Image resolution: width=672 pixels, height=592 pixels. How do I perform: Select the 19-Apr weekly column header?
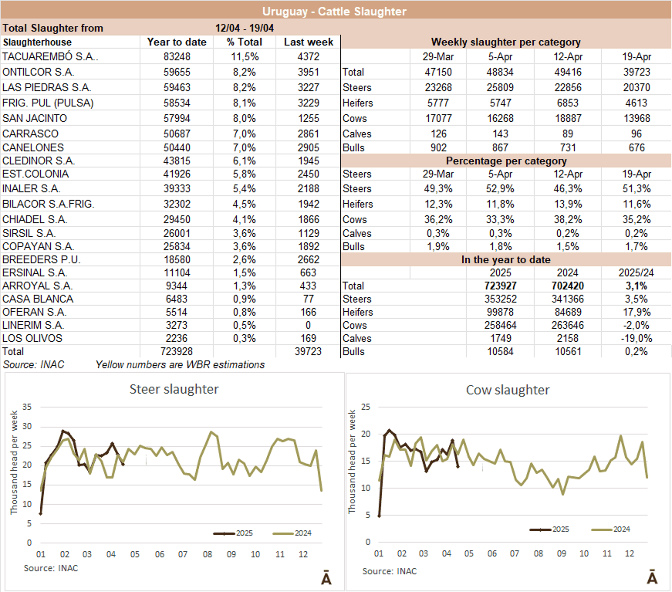(637, 58)
